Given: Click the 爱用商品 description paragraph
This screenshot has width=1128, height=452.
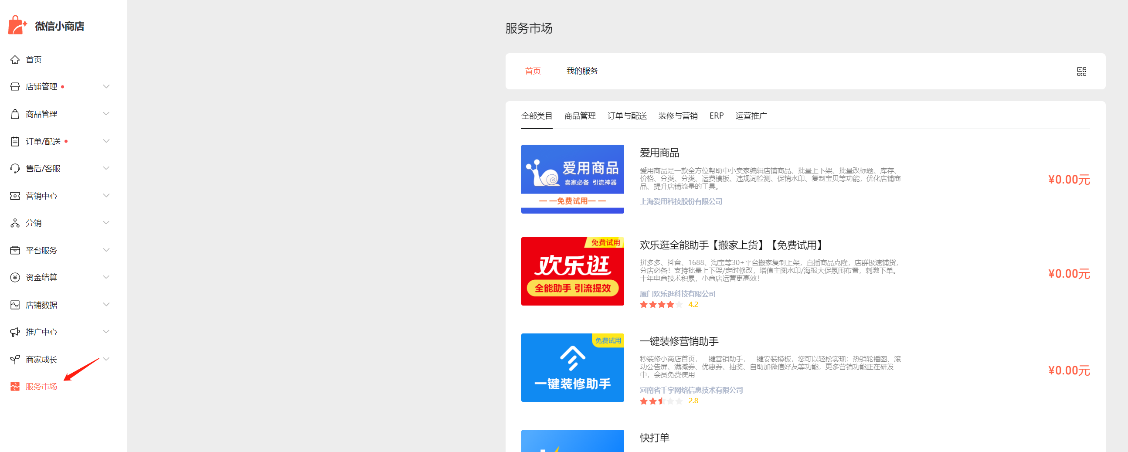Looking at the screenshot, I should click(x=770, y=179).
